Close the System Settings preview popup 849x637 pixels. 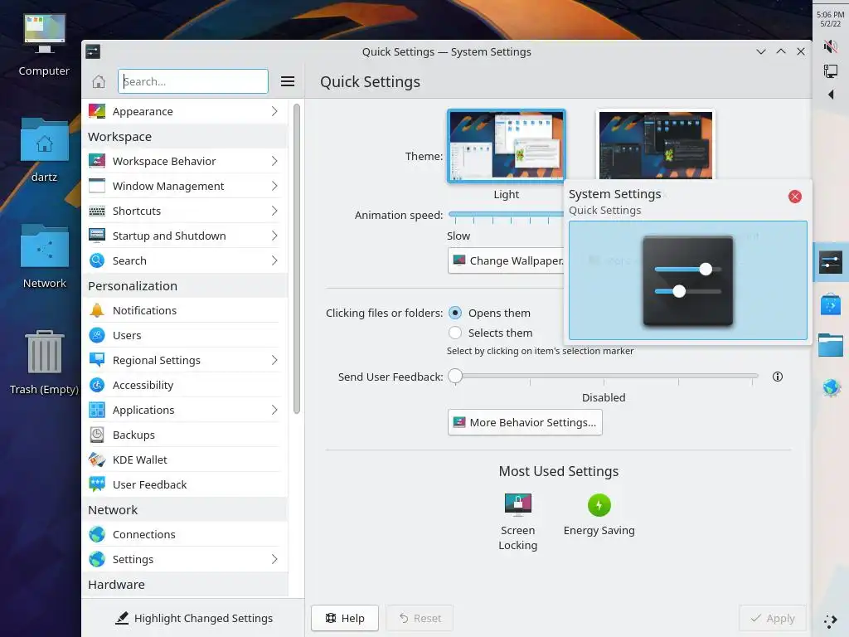pos(794,197)
